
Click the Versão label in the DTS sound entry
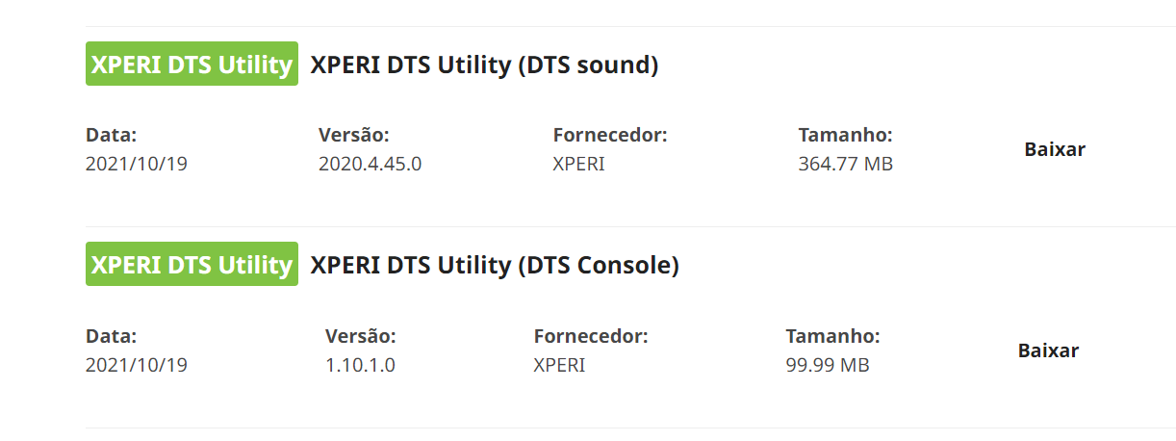pyautogui.click(x=353, y=135)
